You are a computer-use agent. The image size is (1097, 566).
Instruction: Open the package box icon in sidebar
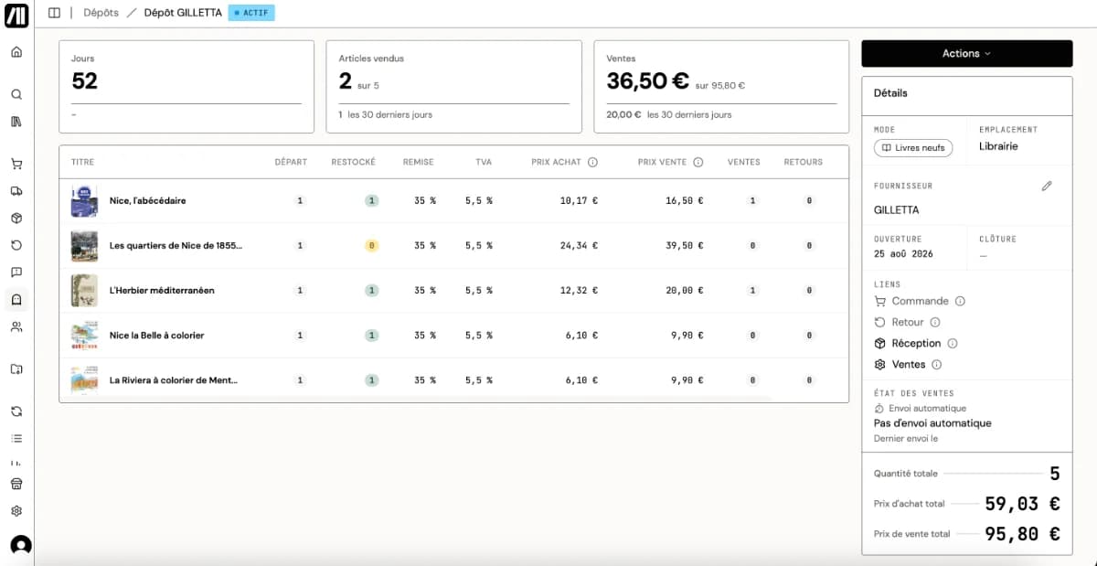click(x=16, y=219)
